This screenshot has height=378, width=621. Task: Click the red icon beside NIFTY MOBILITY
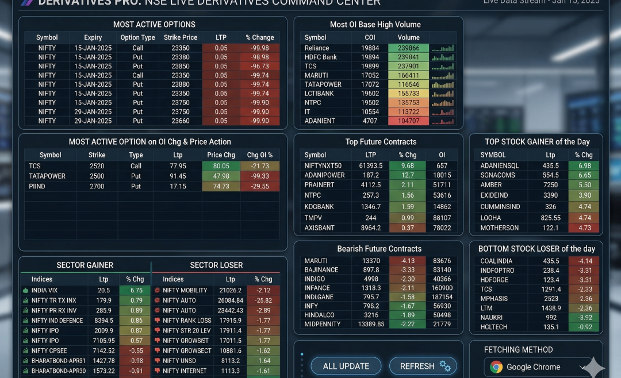(157, 291)
